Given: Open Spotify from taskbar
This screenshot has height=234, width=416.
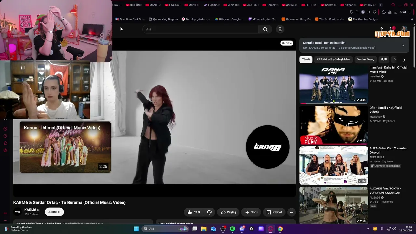Looking at the screenshot, I should (x=232, y=229).
